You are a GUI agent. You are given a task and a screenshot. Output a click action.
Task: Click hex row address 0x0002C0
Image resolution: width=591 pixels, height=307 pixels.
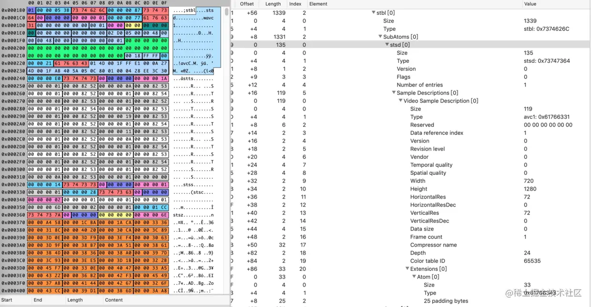click(x=13, y=139)
